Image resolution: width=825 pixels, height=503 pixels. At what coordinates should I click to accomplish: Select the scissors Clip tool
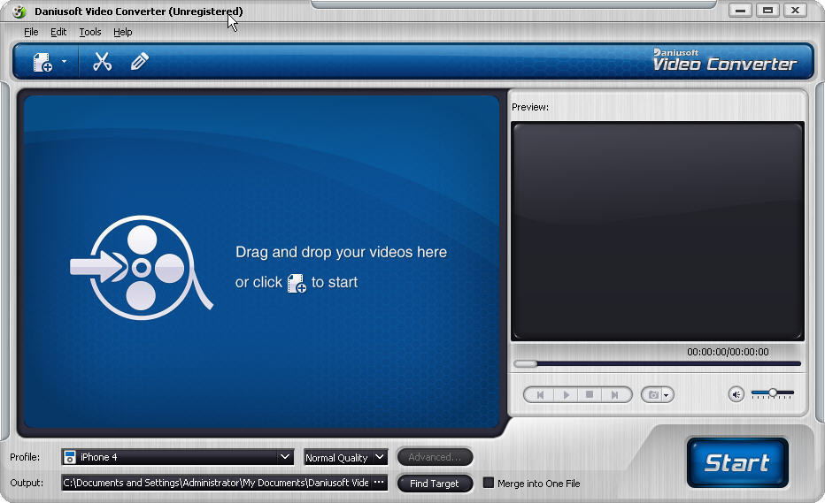tap(102, 62)
